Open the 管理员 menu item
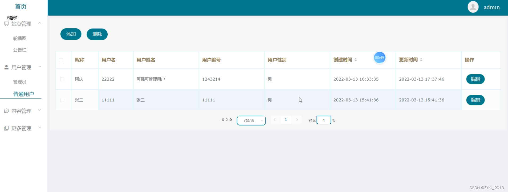Screen dimensions: 508x192 point(20,82)
